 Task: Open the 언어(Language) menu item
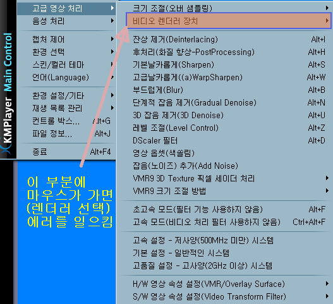pyautogui.click(x=66, y=77)
